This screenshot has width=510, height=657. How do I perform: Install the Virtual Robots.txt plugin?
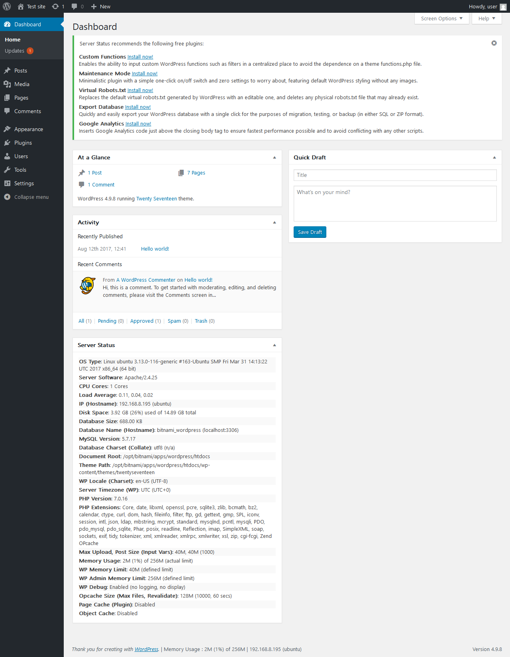coord(140,90)
